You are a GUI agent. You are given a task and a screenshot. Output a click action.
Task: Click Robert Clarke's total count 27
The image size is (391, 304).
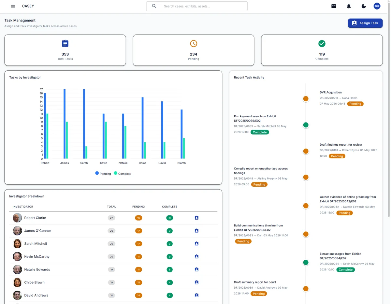point(111,218)
